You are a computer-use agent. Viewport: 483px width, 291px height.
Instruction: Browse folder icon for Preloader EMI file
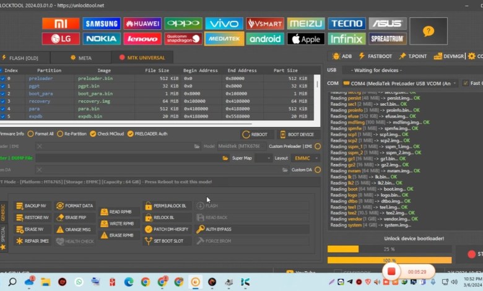pos(197,146)
